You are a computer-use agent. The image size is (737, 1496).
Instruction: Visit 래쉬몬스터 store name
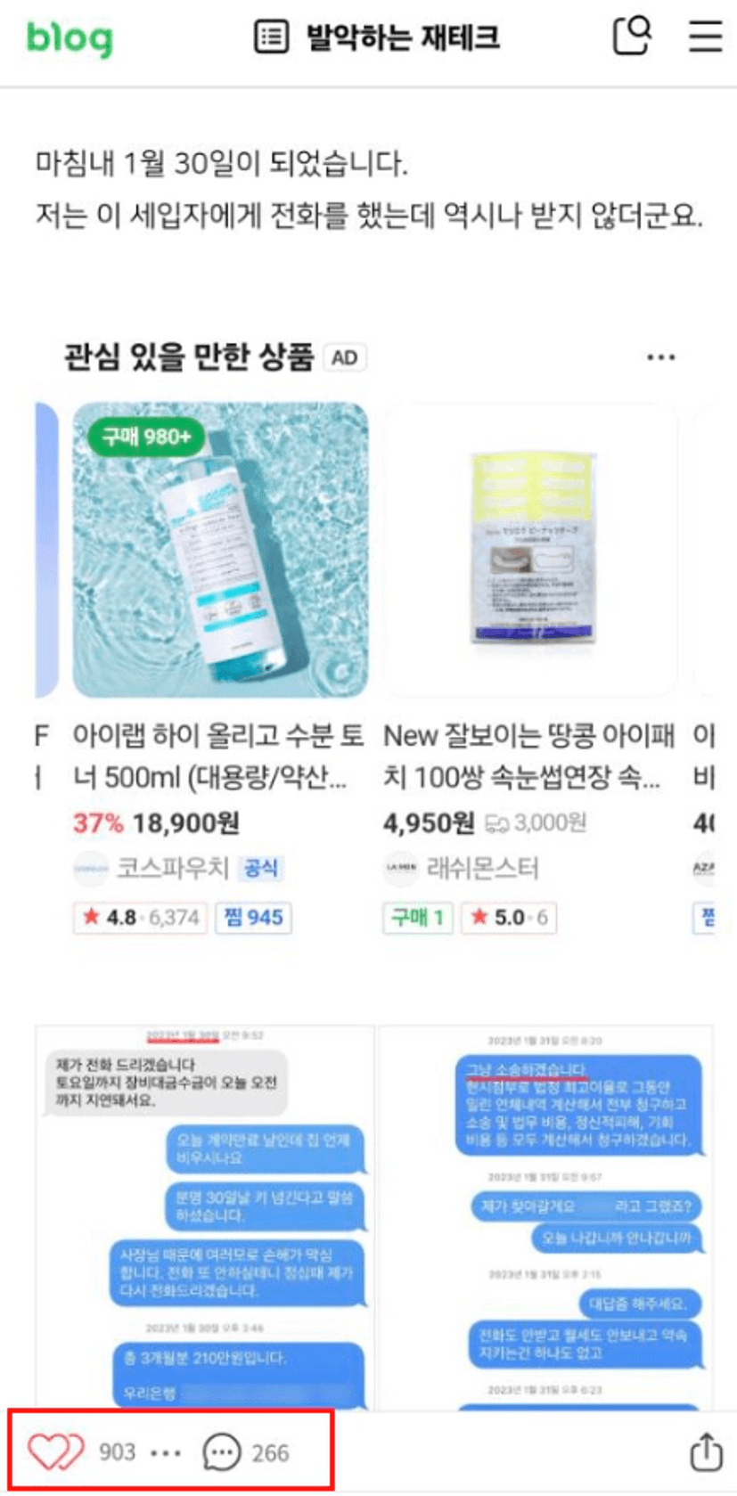(x=482, y=868)
